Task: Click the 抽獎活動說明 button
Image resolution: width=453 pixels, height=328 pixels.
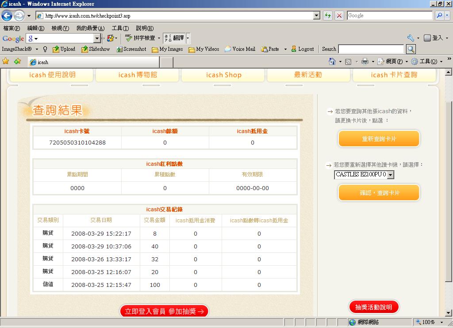Action: point(373,307)
